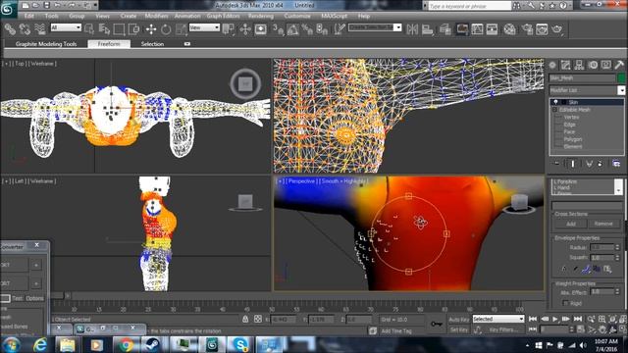Click the Set Key button
The height and width of the screenshot is (353, 628).
[x=459, y=330]
